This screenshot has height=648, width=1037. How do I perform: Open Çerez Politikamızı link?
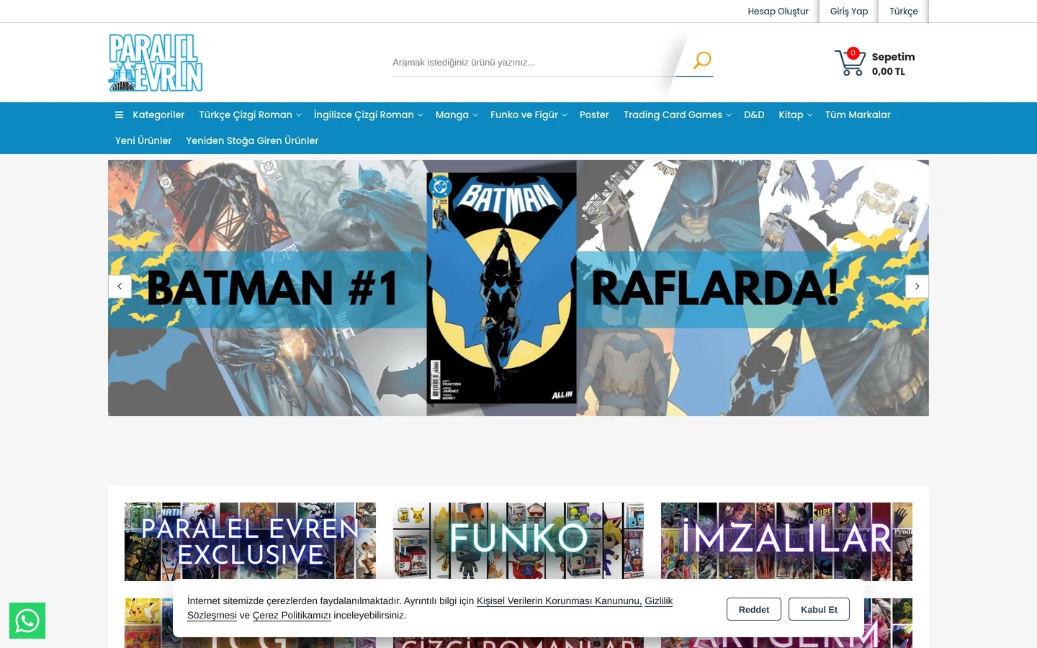(x=292, y=616)
